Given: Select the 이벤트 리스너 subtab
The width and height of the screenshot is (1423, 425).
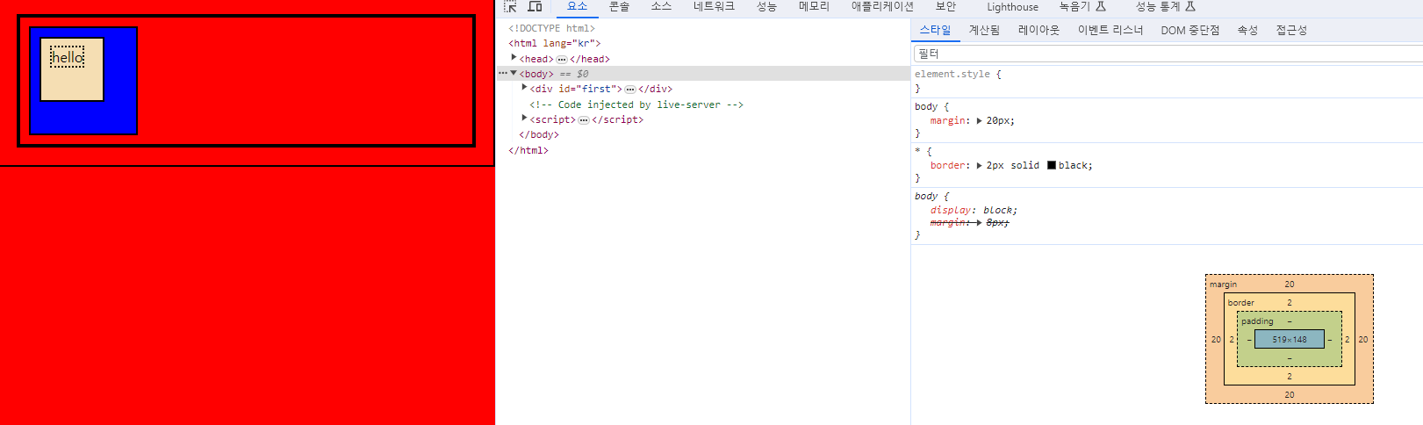Looking at the screenshot, I should tap(1110, 30).
